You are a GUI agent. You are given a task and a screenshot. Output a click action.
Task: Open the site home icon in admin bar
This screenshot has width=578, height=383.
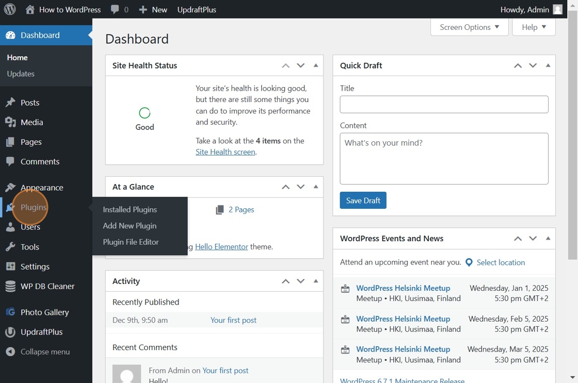coord(30,9)
